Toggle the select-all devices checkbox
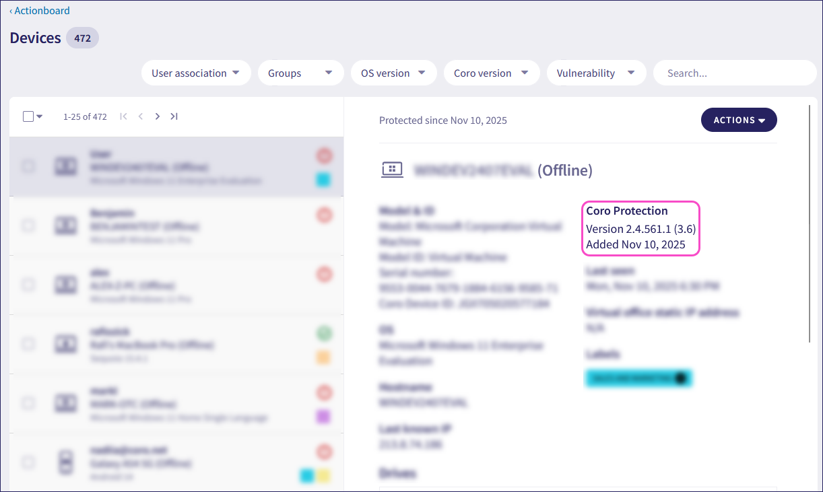This screenshot has width=823, height=492. tap(28, 116)
